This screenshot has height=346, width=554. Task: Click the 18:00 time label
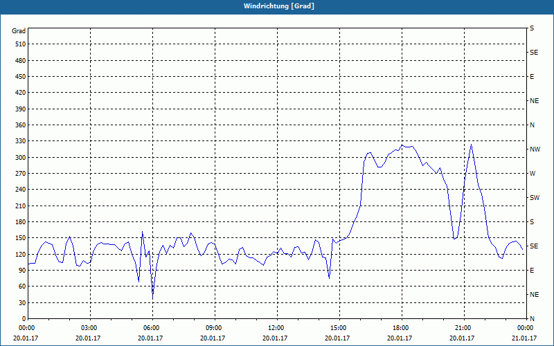[x=400, y=328]
